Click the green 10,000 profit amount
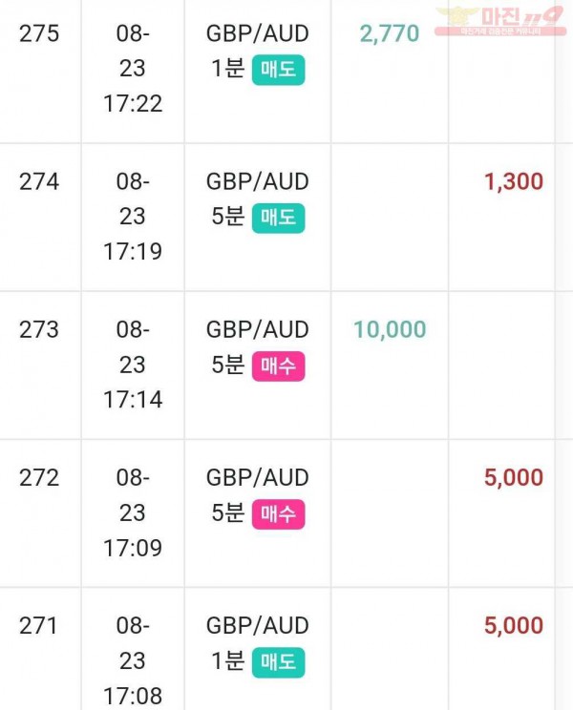The height and width of the screenshot is (710, 573). coord(390,329)
